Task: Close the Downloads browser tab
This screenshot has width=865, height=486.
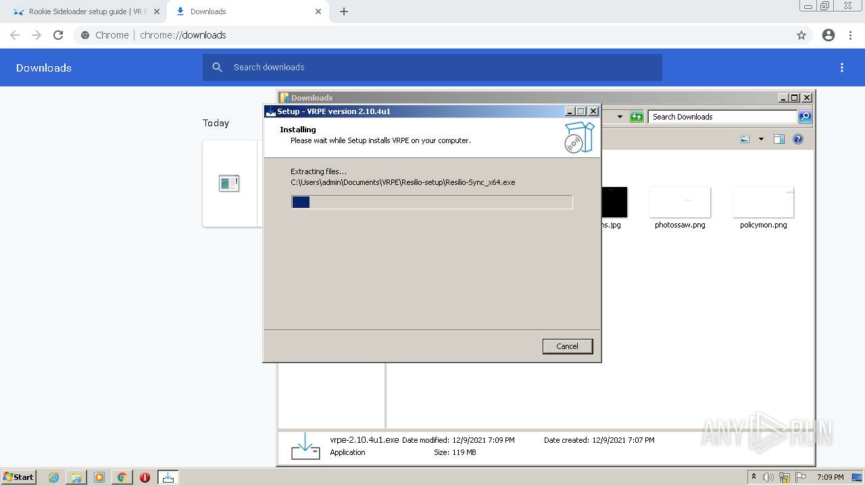Action: point(318,11)
